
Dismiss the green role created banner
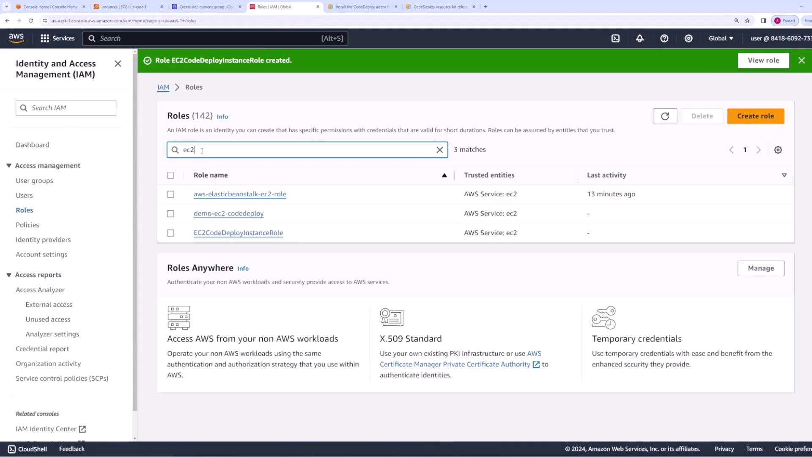pos(801,61)
